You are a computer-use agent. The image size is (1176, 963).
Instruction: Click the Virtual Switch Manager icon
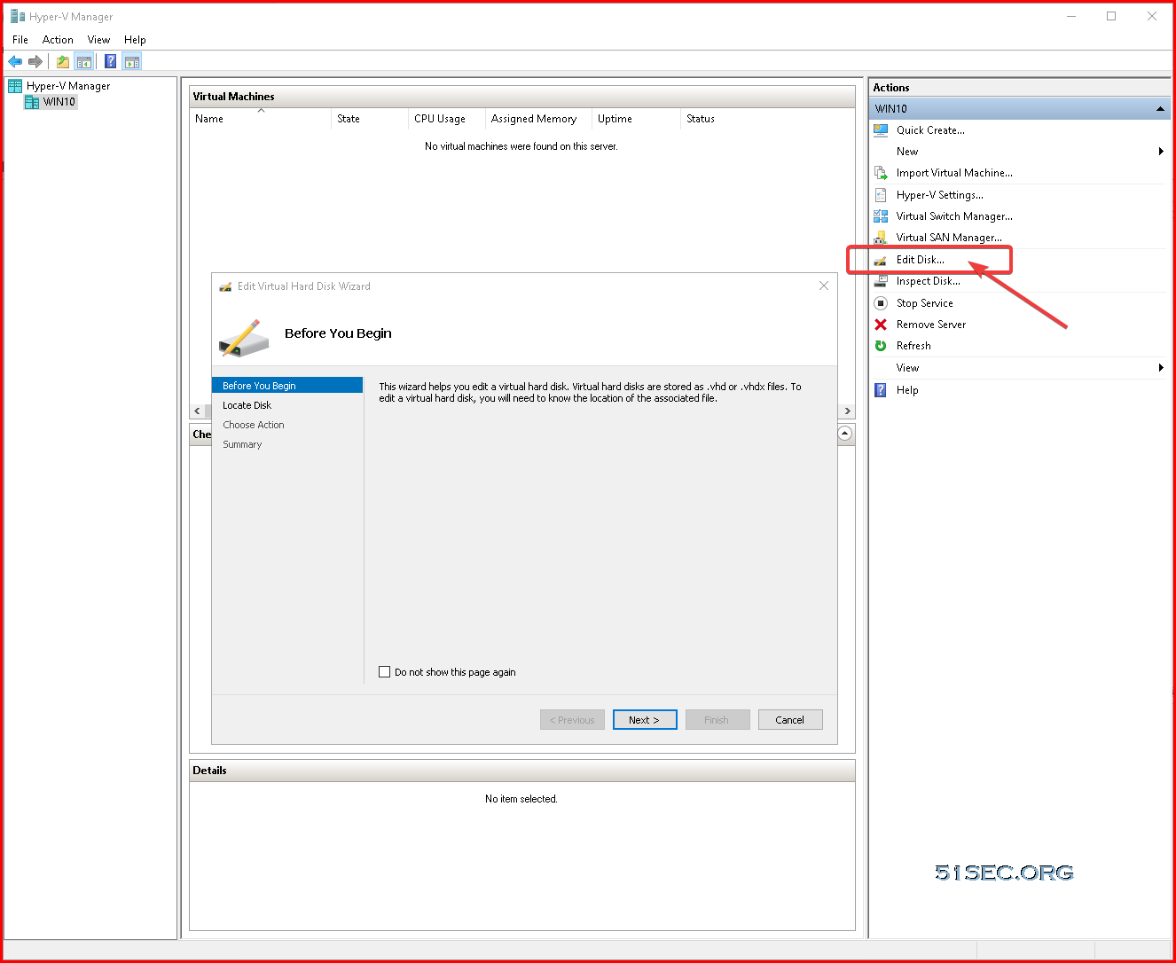click(881, 216)
